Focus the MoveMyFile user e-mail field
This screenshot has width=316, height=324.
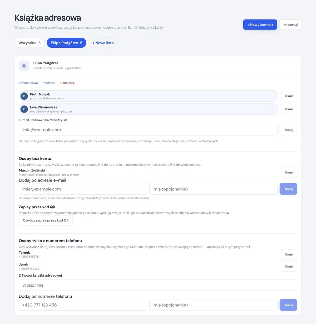pos(148,130)
